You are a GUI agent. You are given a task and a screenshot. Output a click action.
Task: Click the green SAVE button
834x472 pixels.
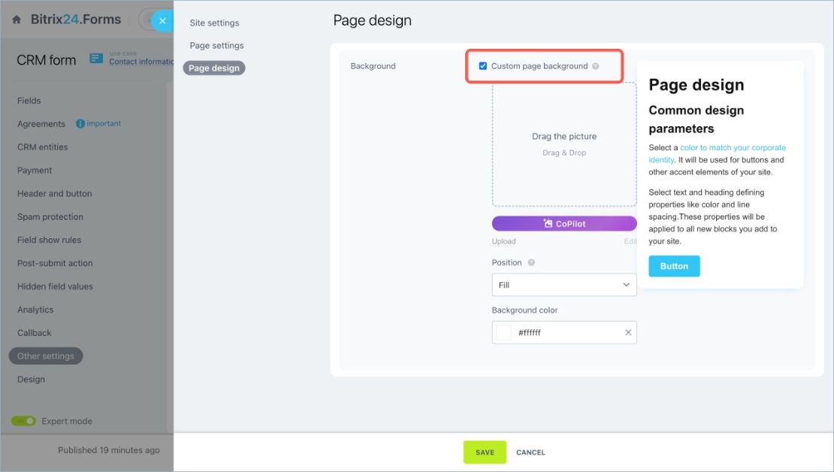point(485,452)
